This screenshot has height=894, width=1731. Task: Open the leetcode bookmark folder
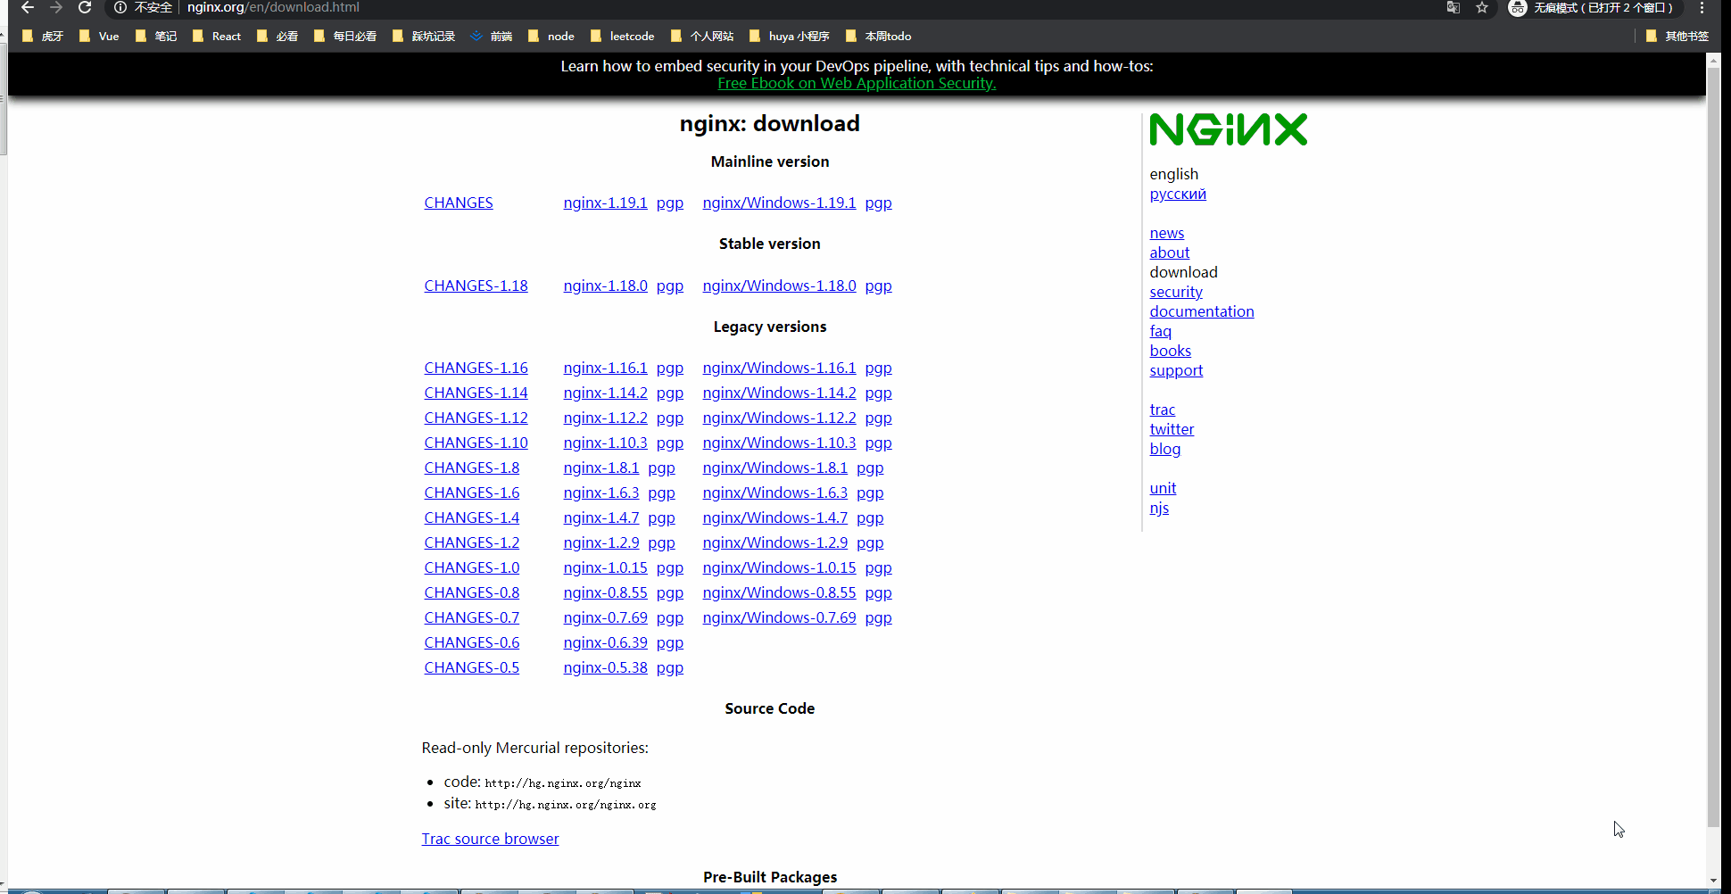pyautogui.click(x=631, y=36)
